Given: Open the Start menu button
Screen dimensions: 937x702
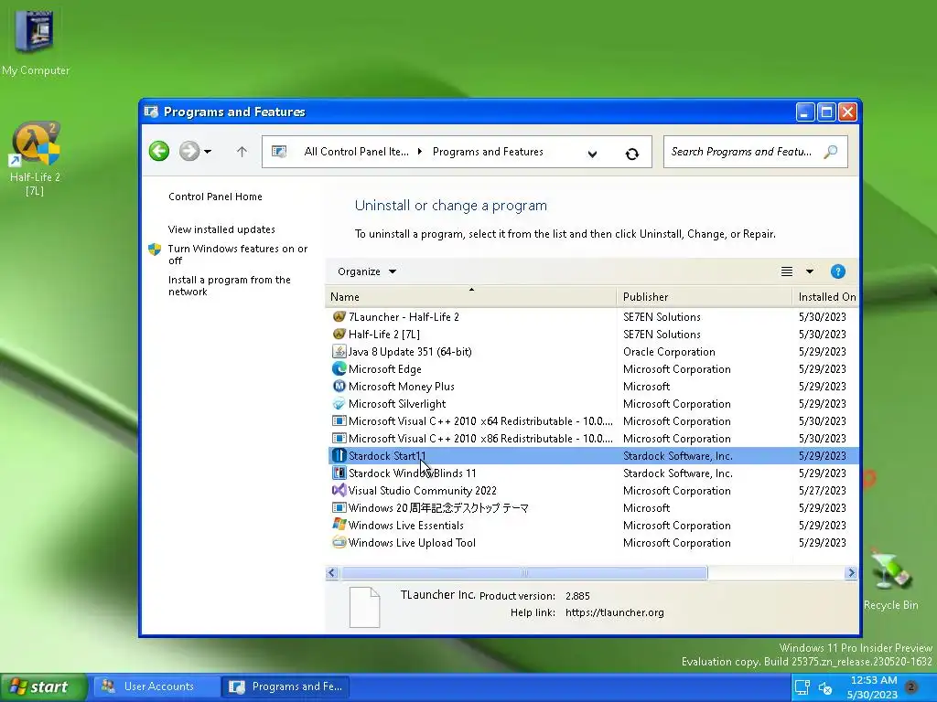Looking at the screenshot, I should tap(44, 687).
